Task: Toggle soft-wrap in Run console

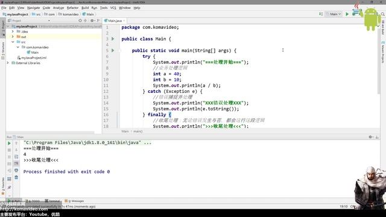Action: pyautogui.click(x=16, y=157)
